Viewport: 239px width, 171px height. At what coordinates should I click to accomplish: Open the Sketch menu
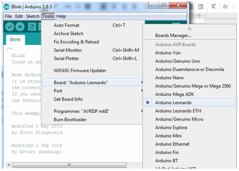tap(33, 16)
